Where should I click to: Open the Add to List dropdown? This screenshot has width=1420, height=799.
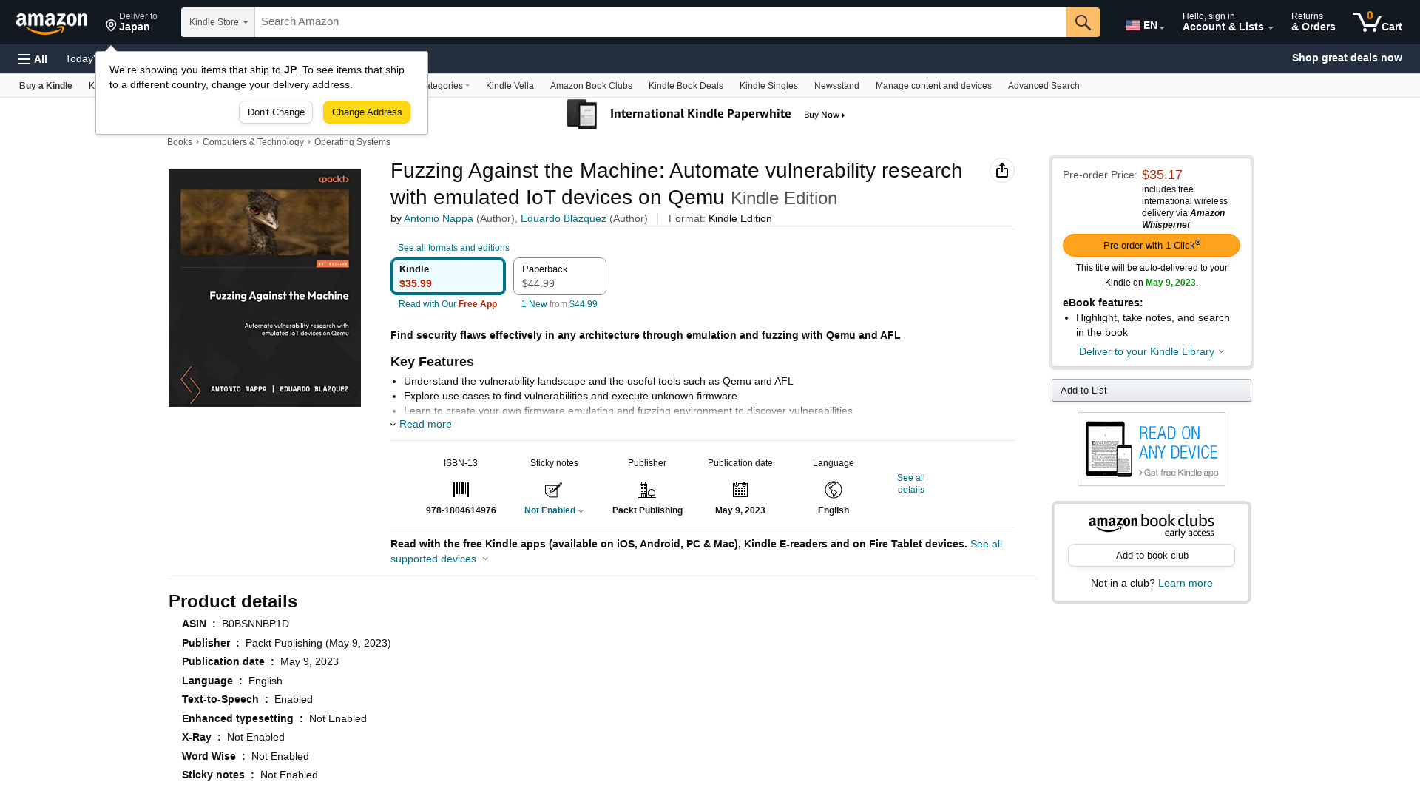(1152, 391)
